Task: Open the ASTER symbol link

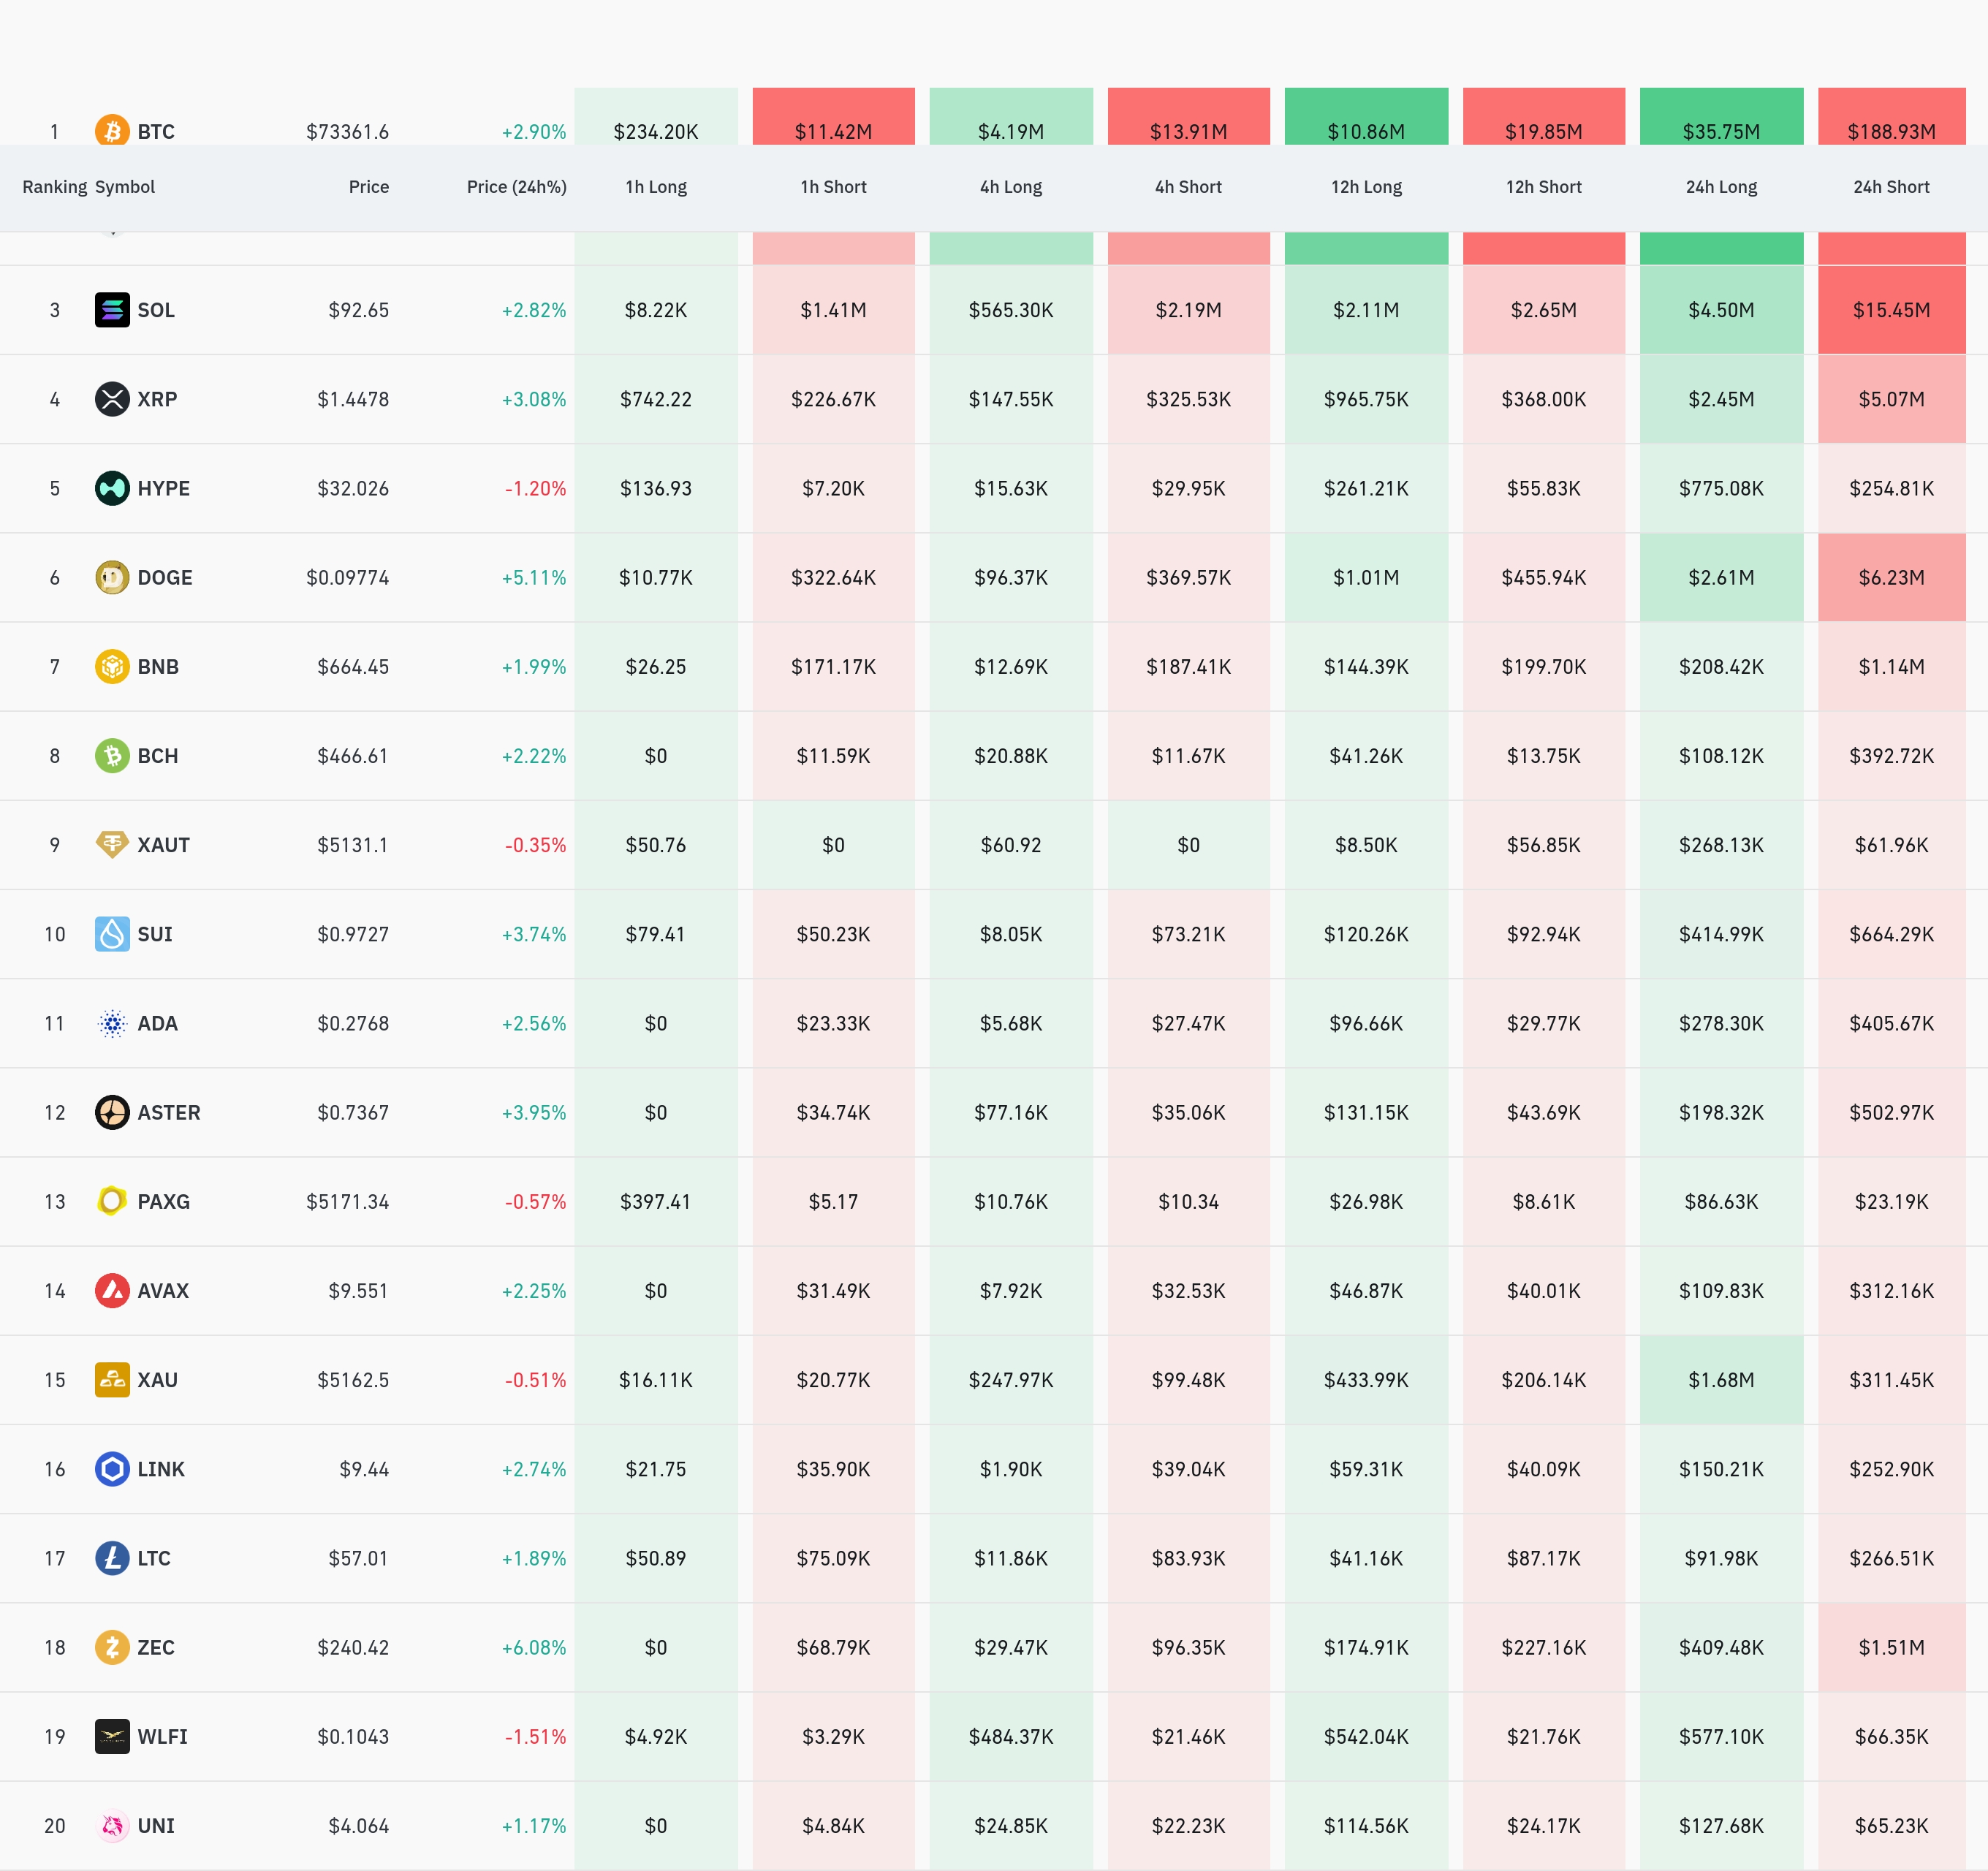Action: tap(169, 1113)
